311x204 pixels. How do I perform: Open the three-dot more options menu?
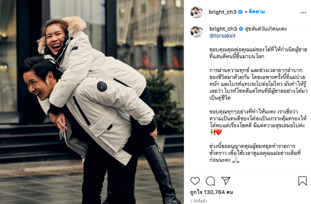coord(303,13)
